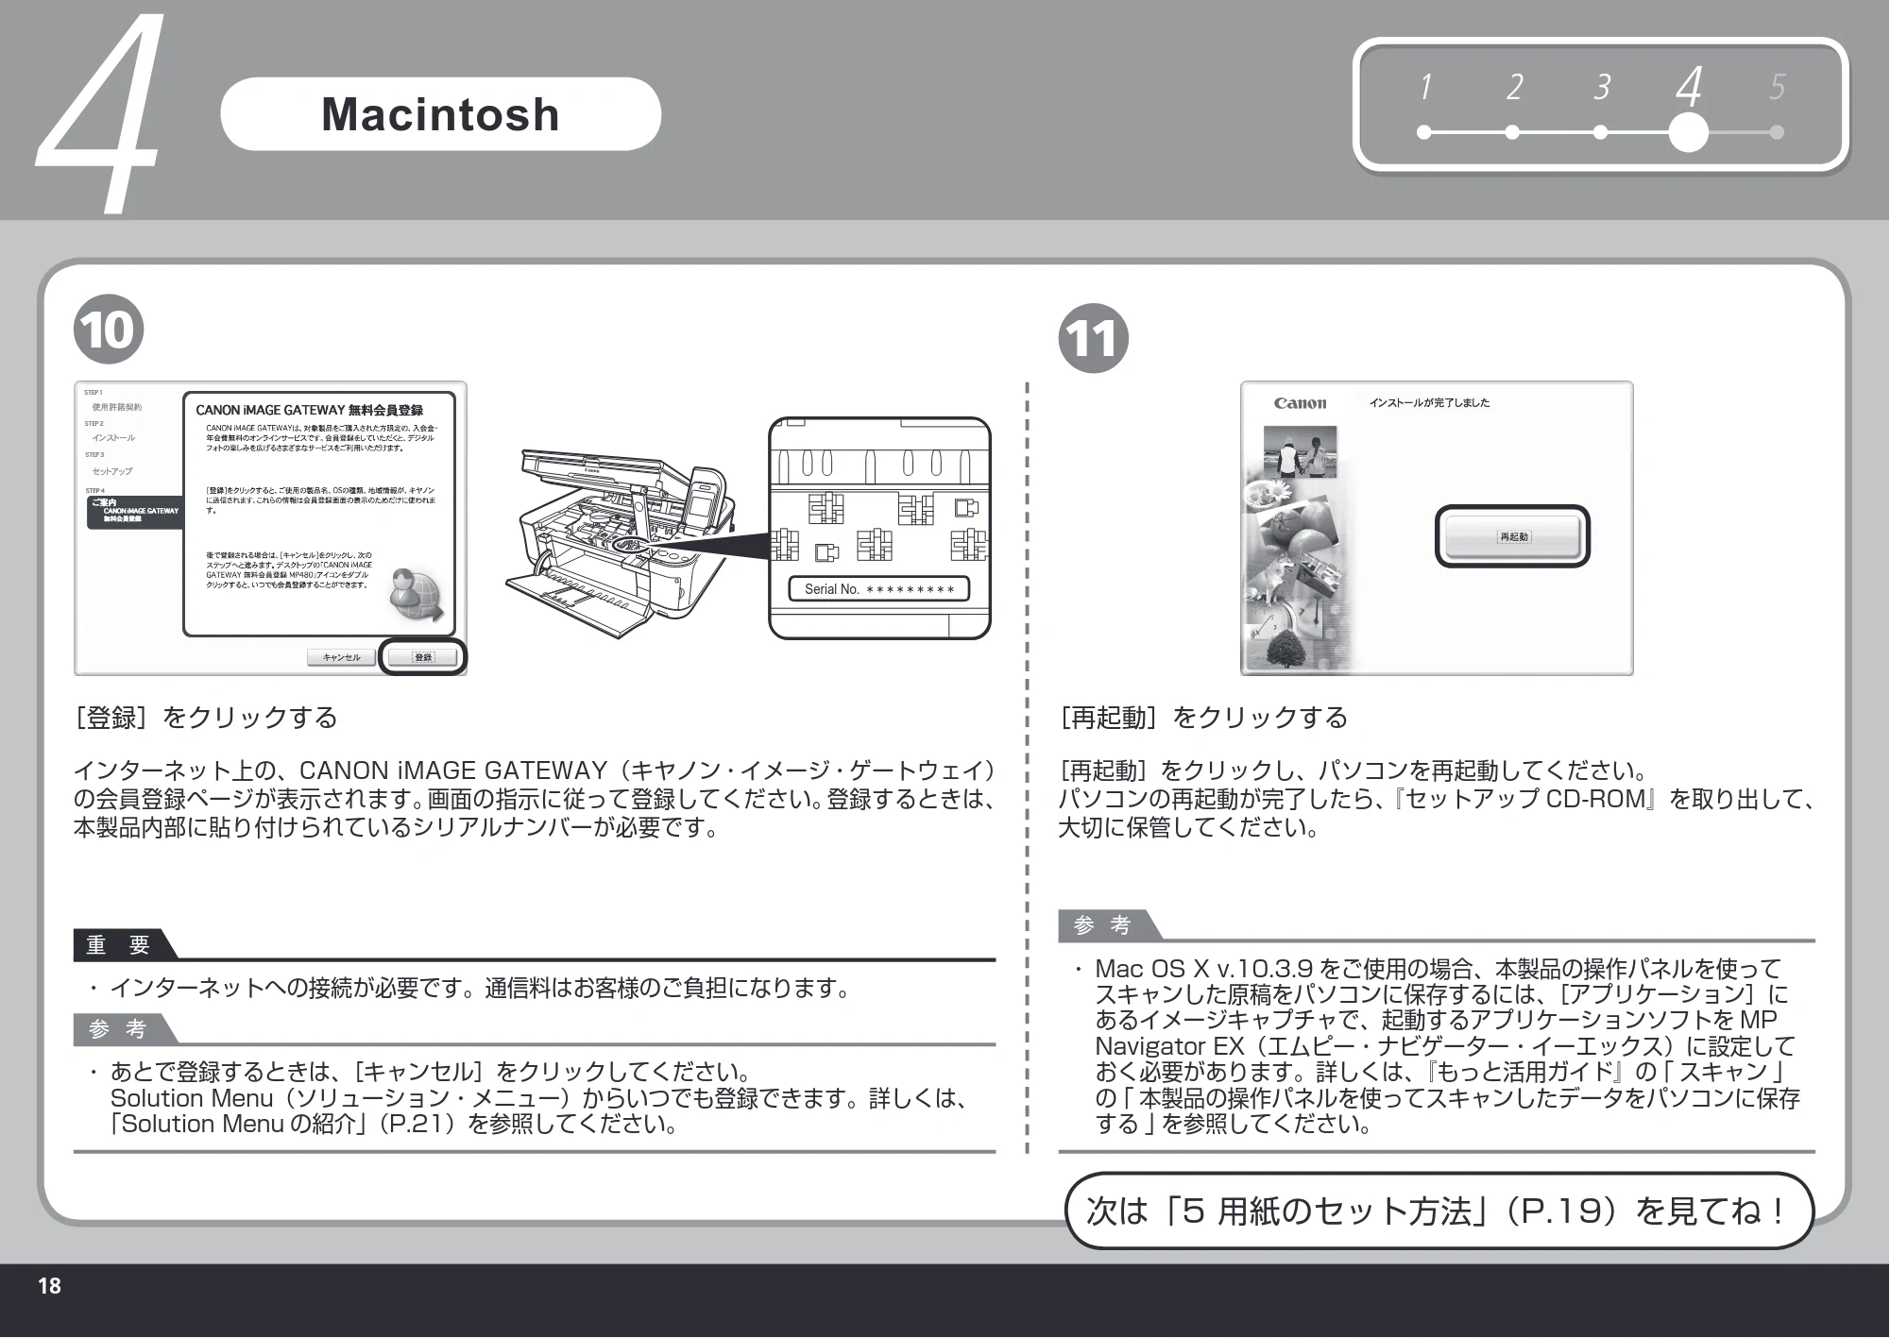Screen dimensions: 1890x1338
Task: Select 使用許諾契約 in the installer step list
Action: coord(116,407)
